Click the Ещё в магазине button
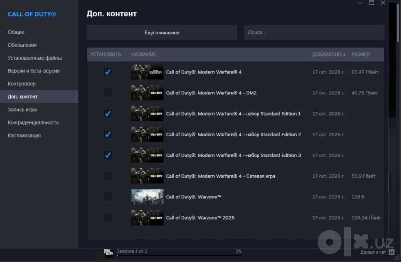This screenshot has height=262, width=401. [162, 33]
